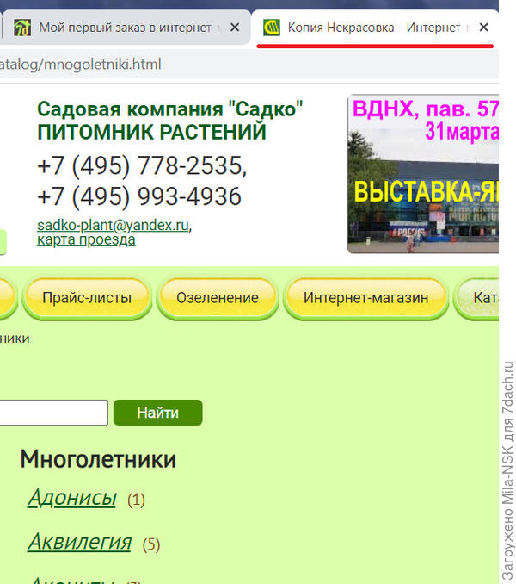The height and width of the screenshot is (584, 516).
Task: Close the "Копия Некрасовка" tab
Action: [483, 28]
